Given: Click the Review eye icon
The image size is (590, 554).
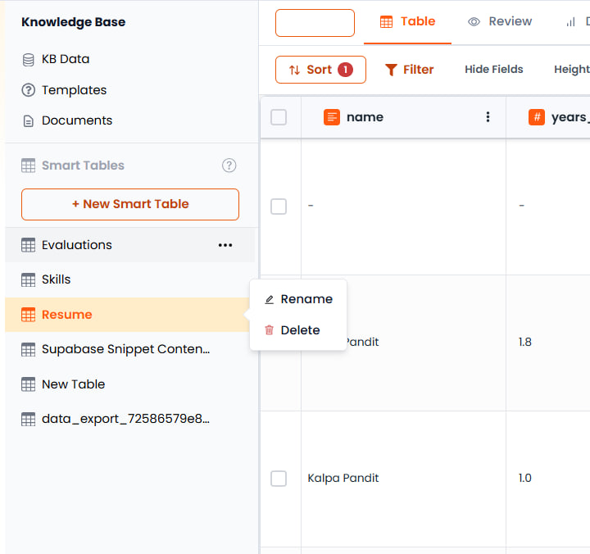Looking at the screenshot, I should click(474, 22).
